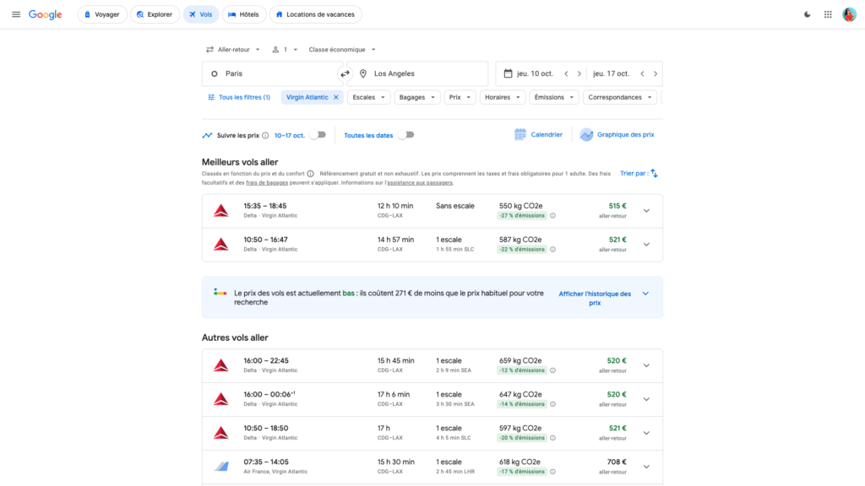865x486 pixels.
Task: Switch to the Voyager tab
Action: point(102,14)
